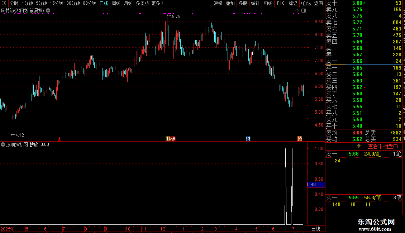Click the 卖九 5.76 order book row
The height and width of the screenshot is (233, 405).
coord(364,9)
